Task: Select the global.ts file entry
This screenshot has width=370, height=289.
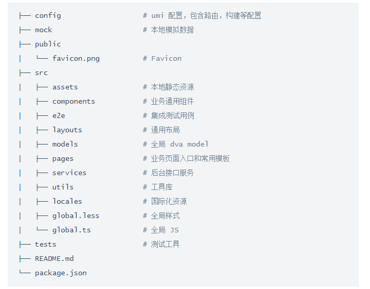Action: 72,230
